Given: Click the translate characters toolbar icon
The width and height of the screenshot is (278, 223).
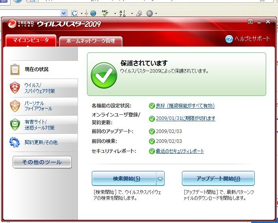Looking at the screenshot, I should point(122,13).
